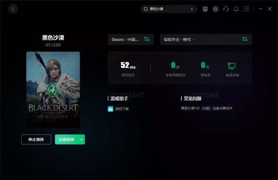Click the 黑色沙漠 search field
The image size is (278, 180).
169,9
